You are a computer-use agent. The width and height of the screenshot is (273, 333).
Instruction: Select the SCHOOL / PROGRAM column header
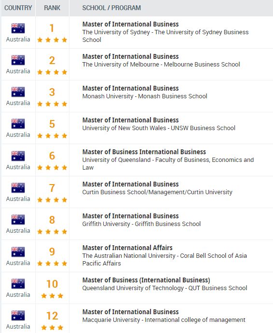[111, 8]
